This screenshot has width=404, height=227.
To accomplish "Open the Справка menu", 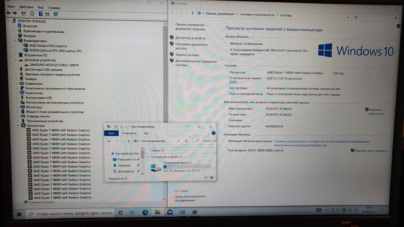I will tap(54, 8).
